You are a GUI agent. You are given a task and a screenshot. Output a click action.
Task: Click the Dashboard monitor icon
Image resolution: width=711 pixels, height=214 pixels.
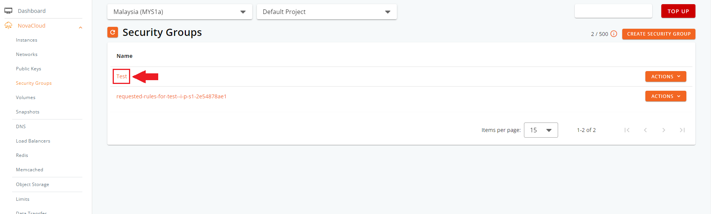coord(8,11)
